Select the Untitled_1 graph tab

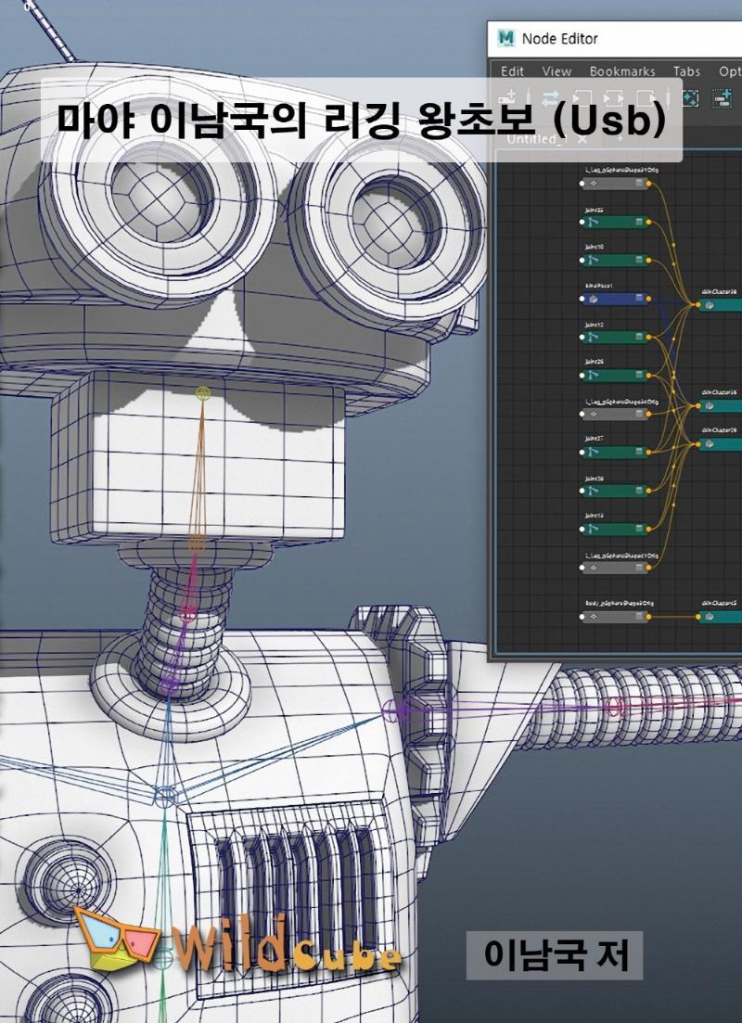536,138
